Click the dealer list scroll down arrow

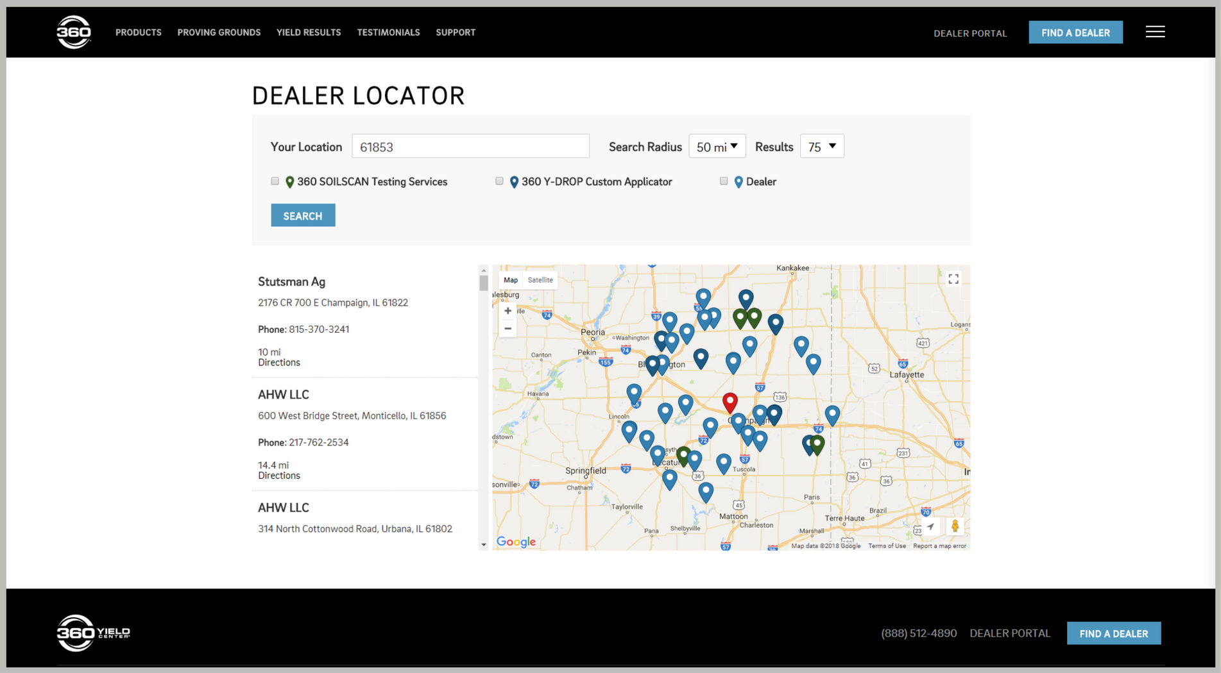point(483,545)
